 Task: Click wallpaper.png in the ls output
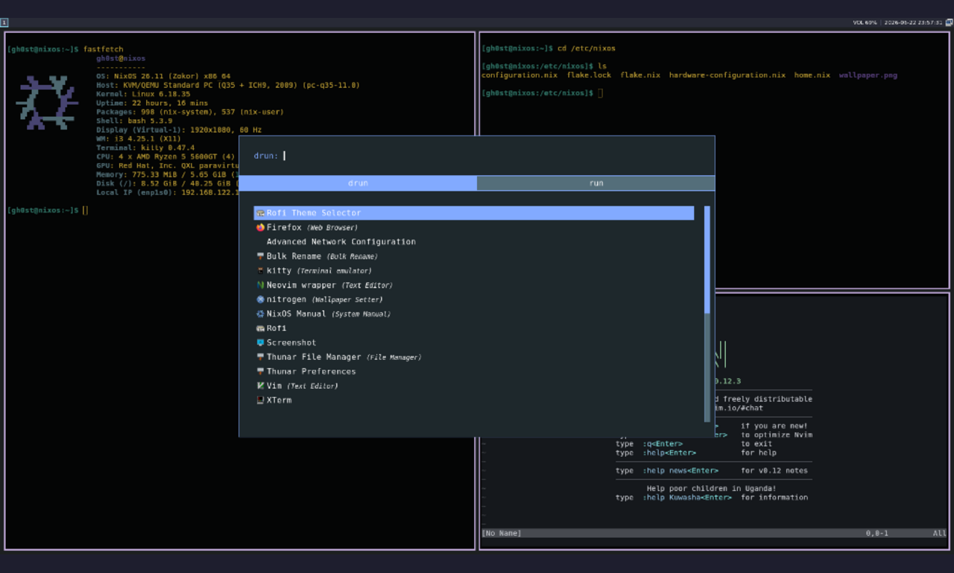pos(868,75)
